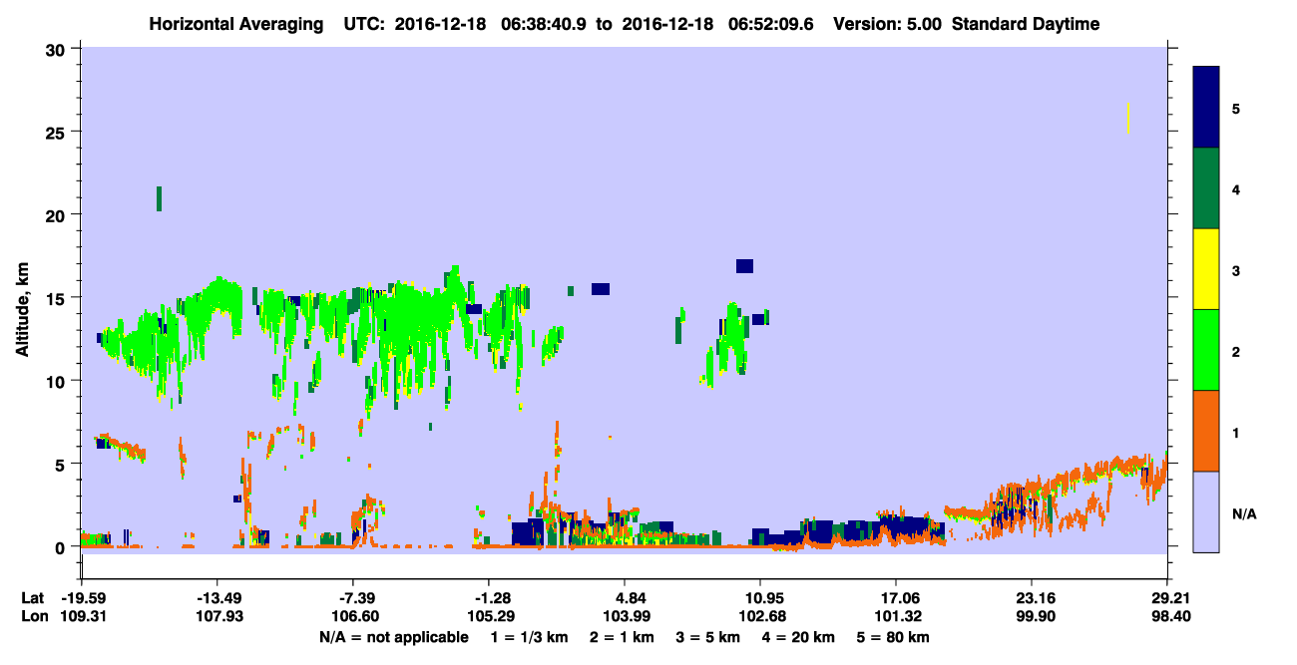Click the colorbar 'N/A' label

[1244, 512]
